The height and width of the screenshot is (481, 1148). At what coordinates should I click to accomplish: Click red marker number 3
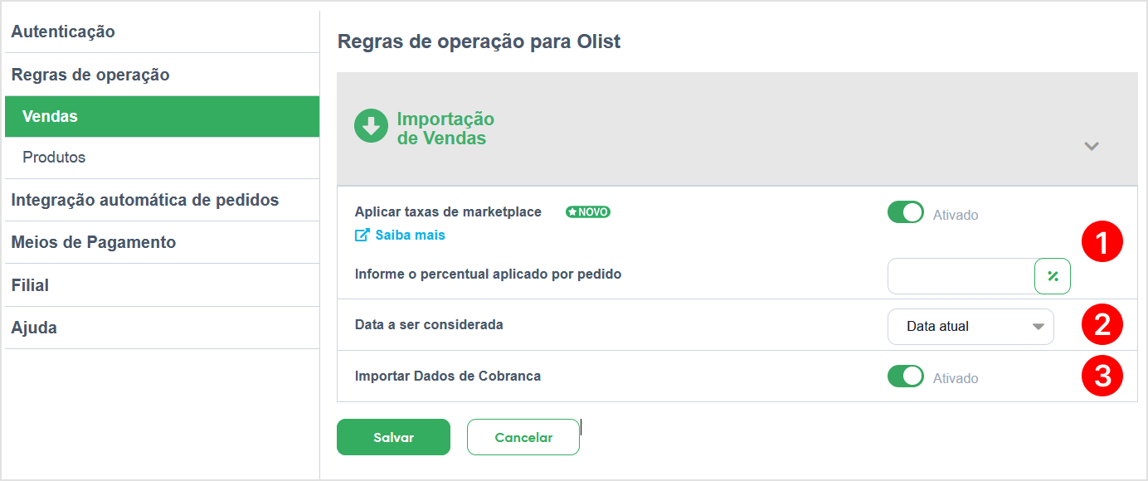[1102, 376]
